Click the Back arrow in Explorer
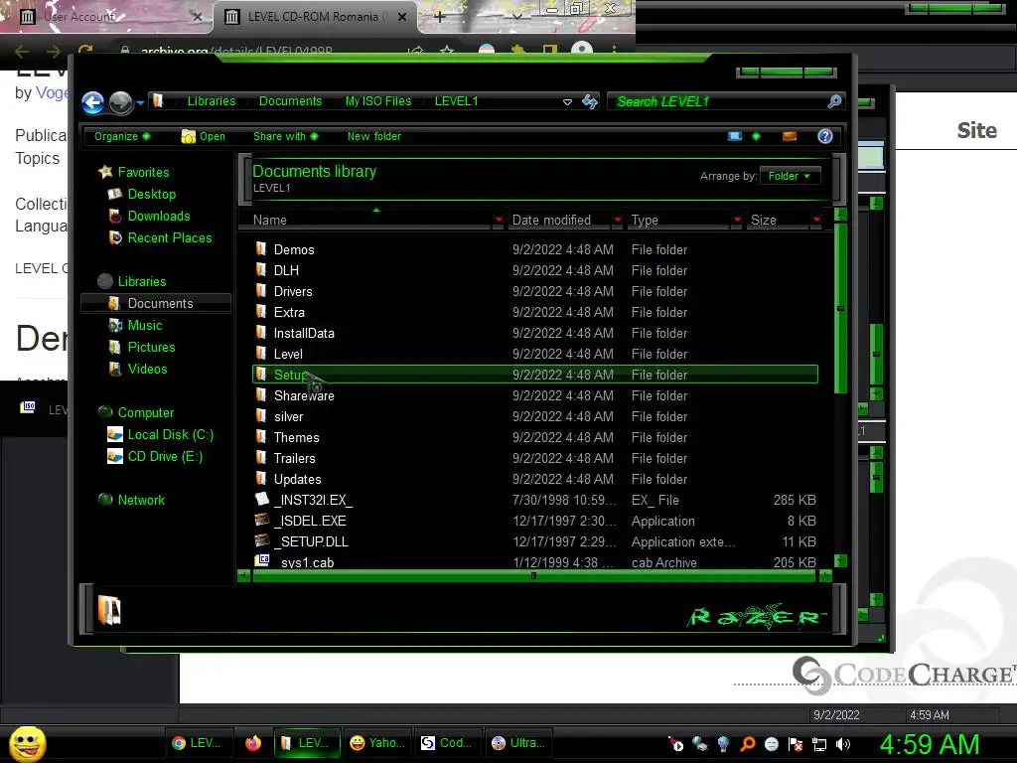This screenshot has height=763, width=1017. coord(92,102)
